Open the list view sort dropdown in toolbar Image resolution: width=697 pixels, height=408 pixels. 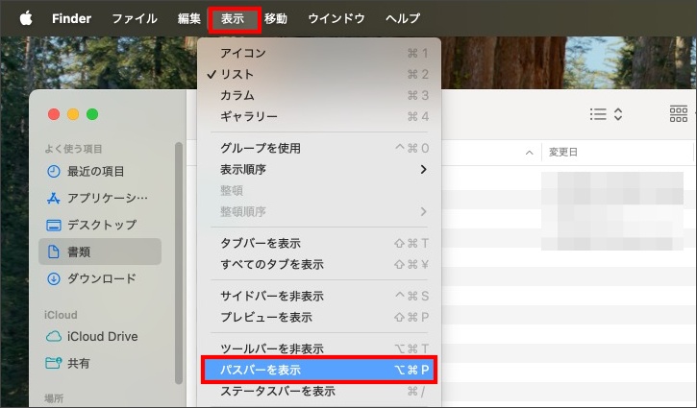[x=607, y=114]
